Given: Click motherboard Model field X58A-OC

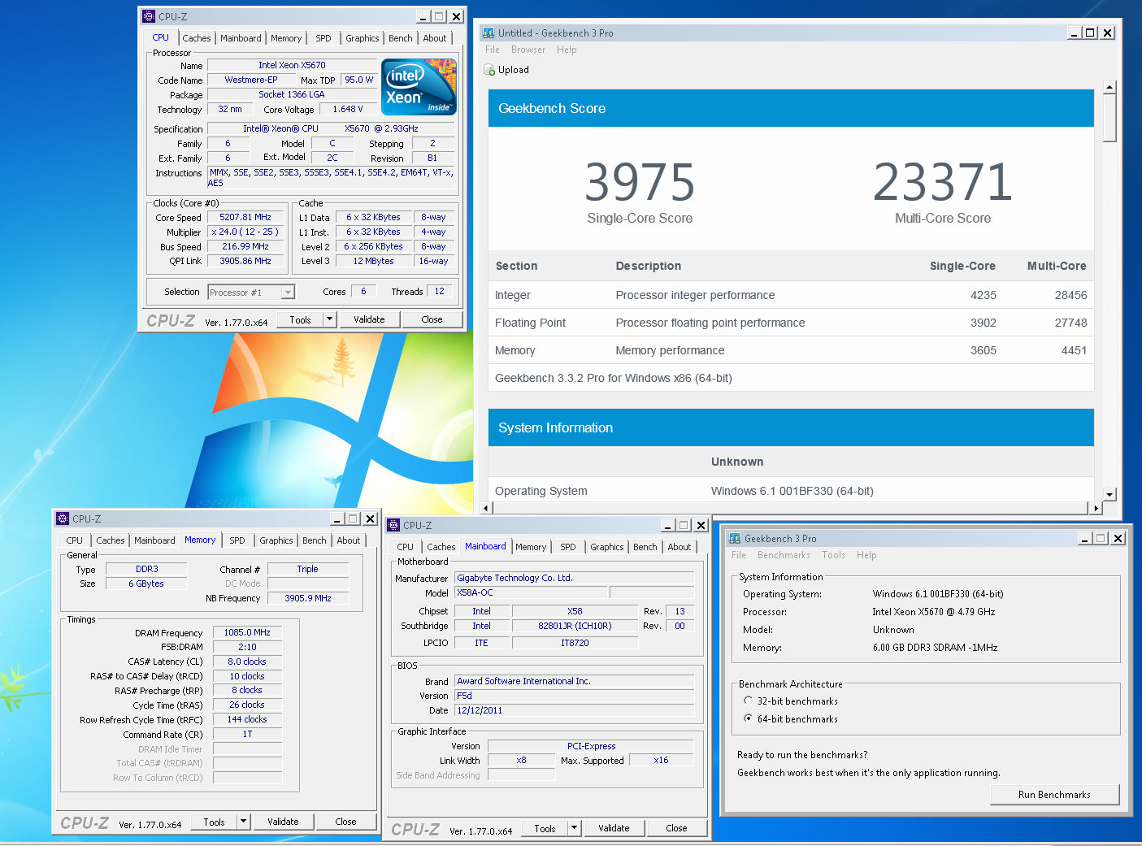Looking at the screenshot, I should point(529,592).
